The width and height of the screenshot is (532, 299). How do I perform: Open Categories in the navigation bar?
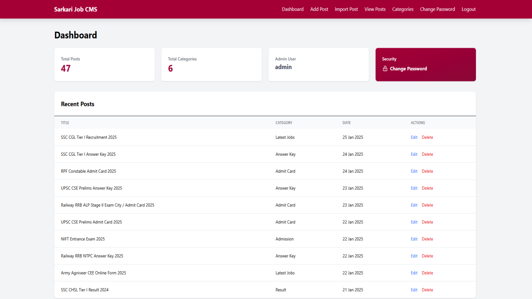tap(403, 9)
